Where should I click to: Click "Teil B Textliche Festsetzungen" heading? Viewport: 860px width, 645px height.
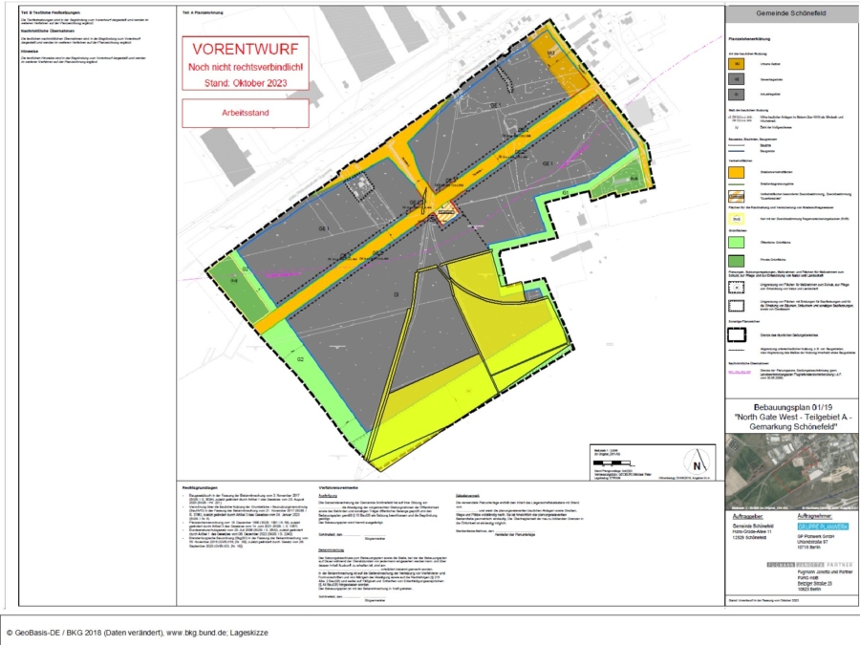tap(50, 12)
